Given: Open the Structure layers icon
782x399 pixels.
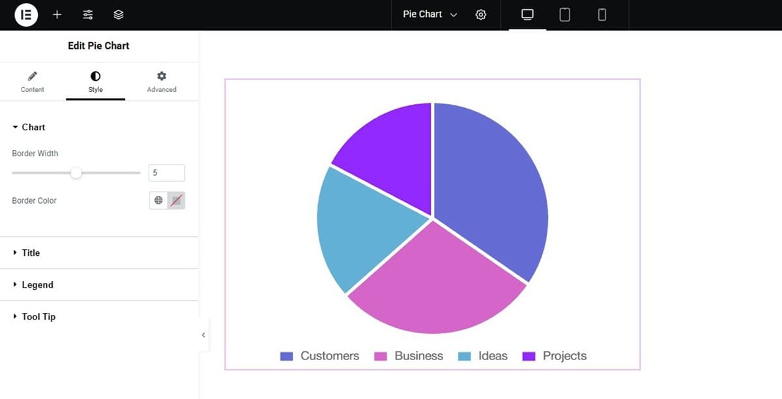Looking at the screenshot, I should pos(119,14).
